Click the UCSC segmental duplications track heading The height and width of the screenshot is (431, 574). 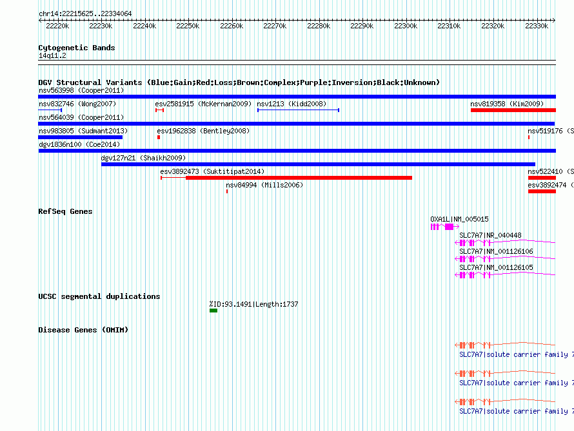99,296
